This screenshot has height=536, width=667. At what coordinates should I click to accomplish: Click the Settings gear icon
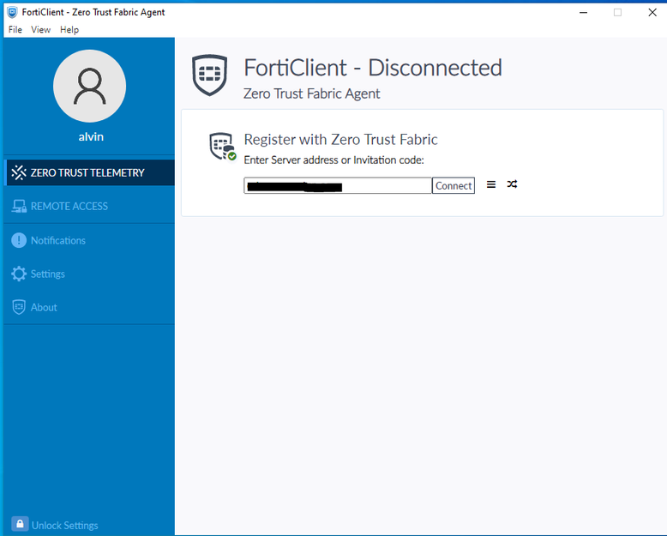[19, 274]
